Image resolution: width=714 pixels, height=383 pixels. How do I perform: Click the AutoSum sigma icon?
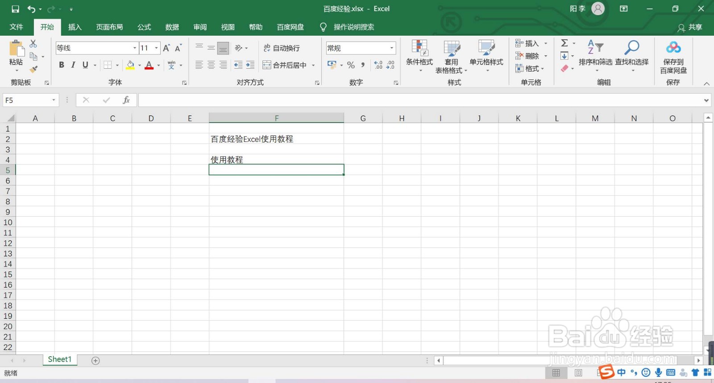565,43
